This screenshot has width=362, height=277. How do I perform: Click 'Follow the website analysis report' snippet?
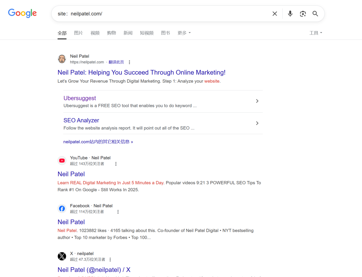tap(129, 128)
